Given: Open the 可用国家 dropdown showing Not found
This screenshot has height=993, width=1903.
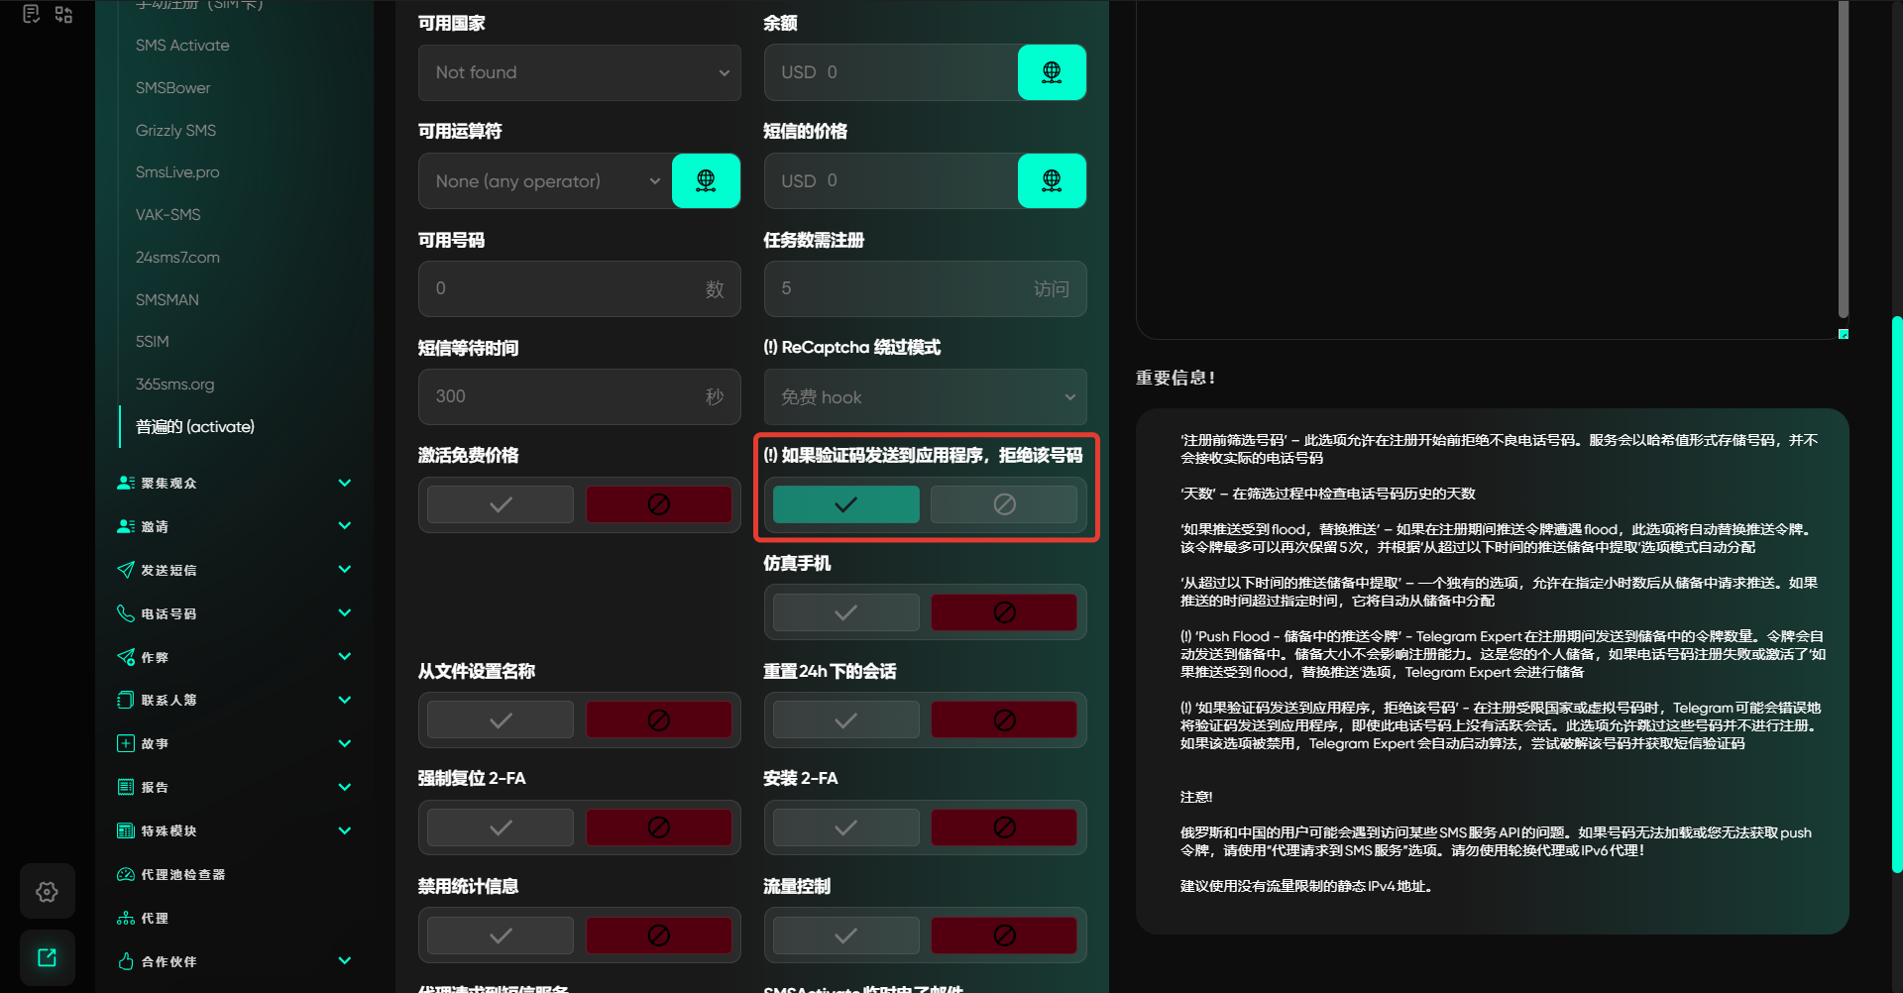Looking at the screenshot, I should [x=579, y=72].
